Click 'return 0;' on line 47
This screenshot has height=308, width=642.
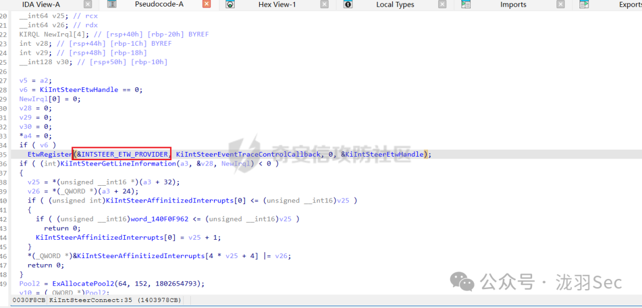46,265
